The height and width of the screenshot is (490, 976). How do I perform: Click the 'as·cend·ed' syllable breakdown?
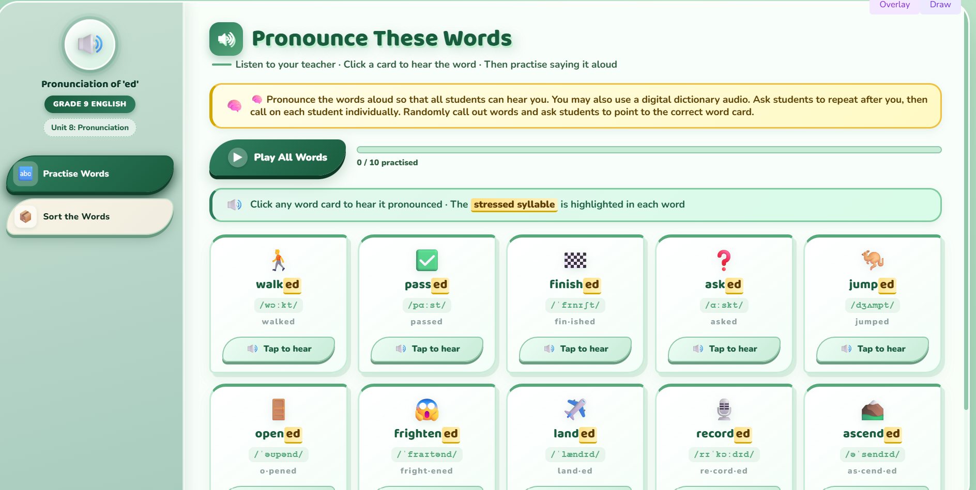pos(872,471)
